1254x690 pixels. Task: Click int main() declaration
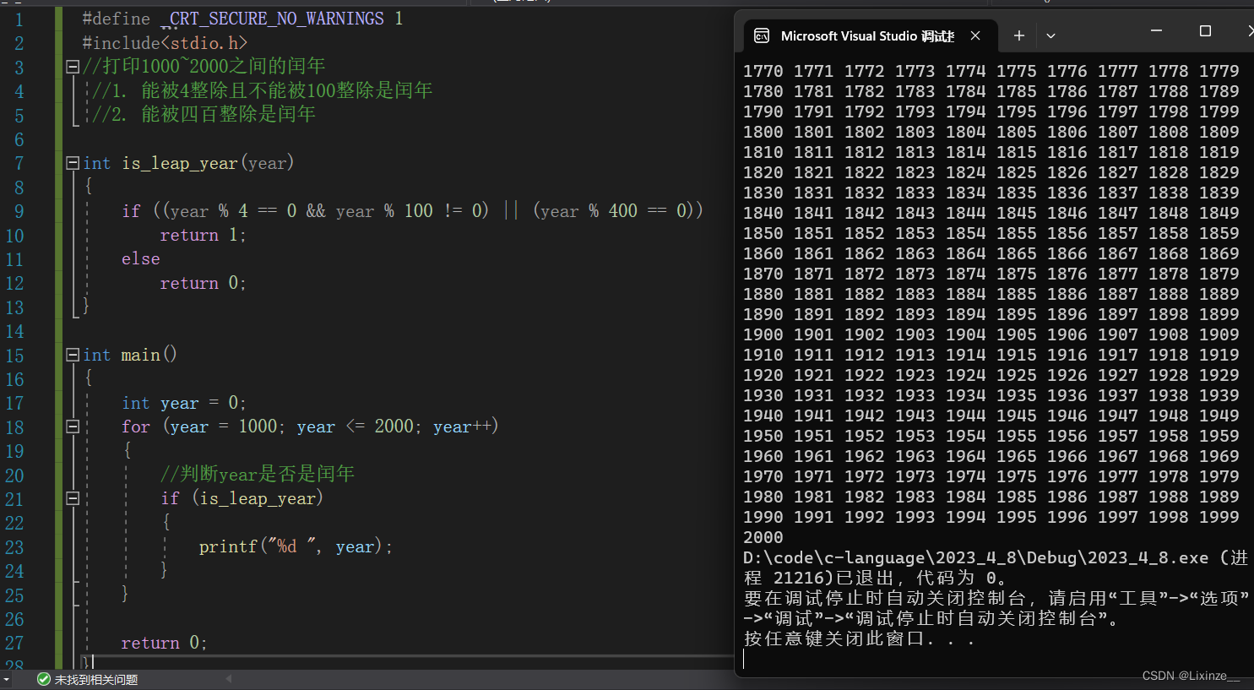click(x=130, y=355)
